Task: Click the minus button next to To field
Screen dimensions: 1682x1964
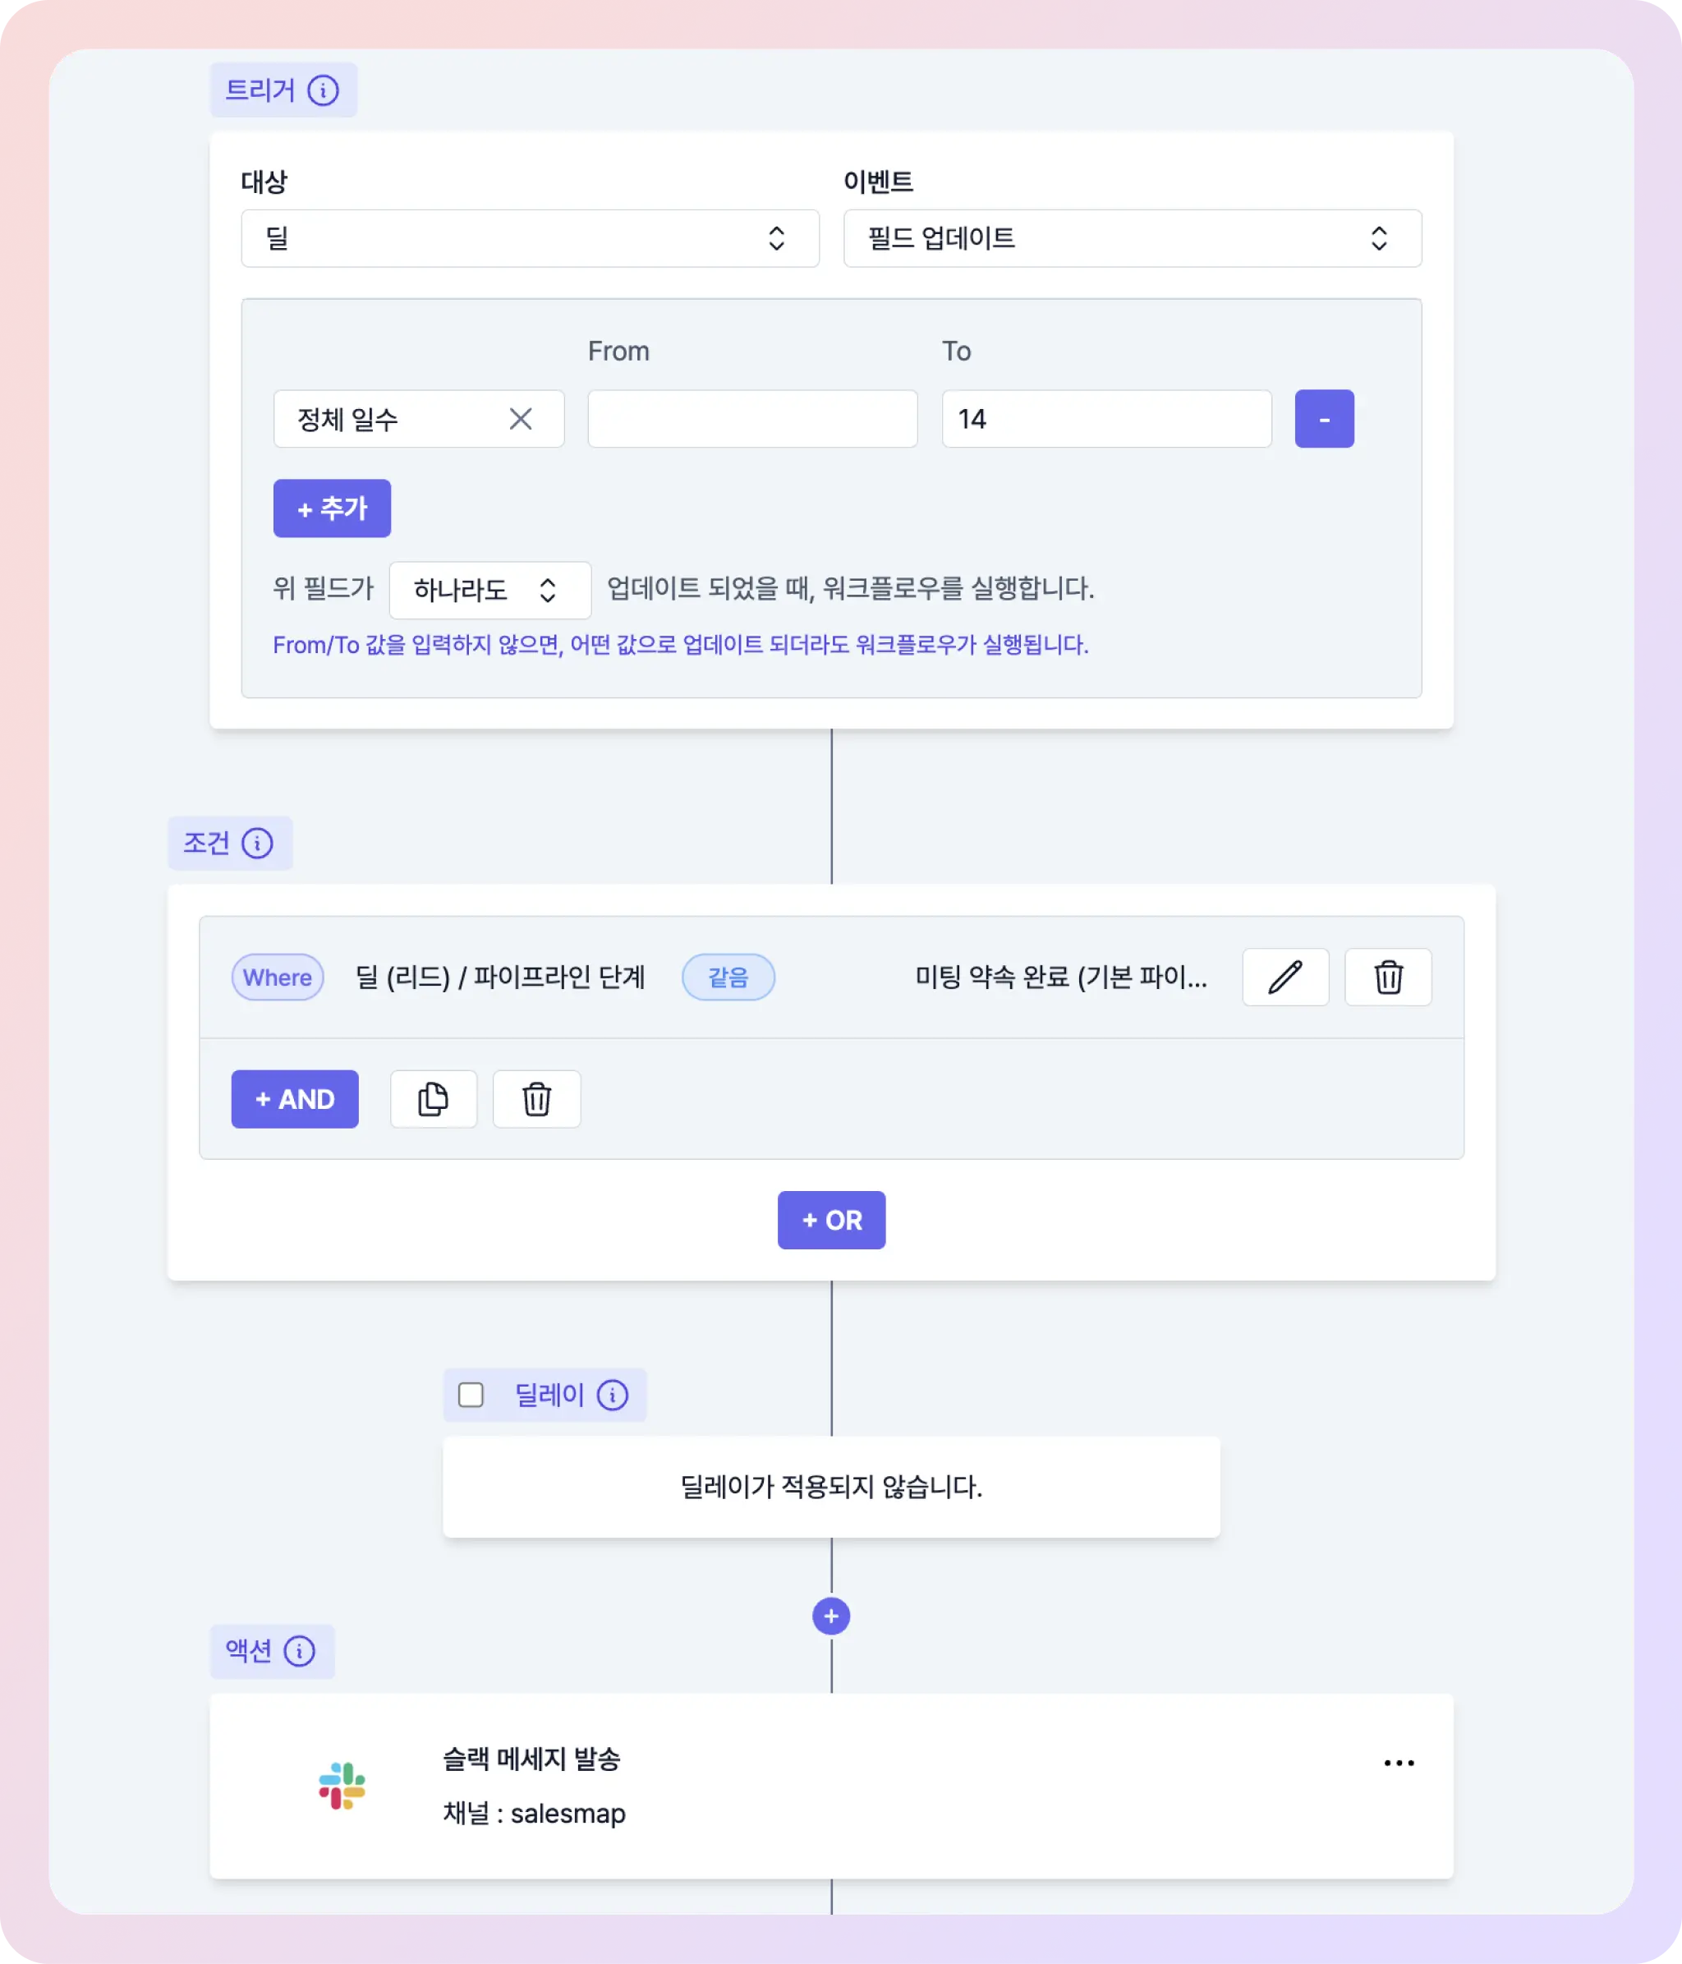Action: pos(1325,419)
